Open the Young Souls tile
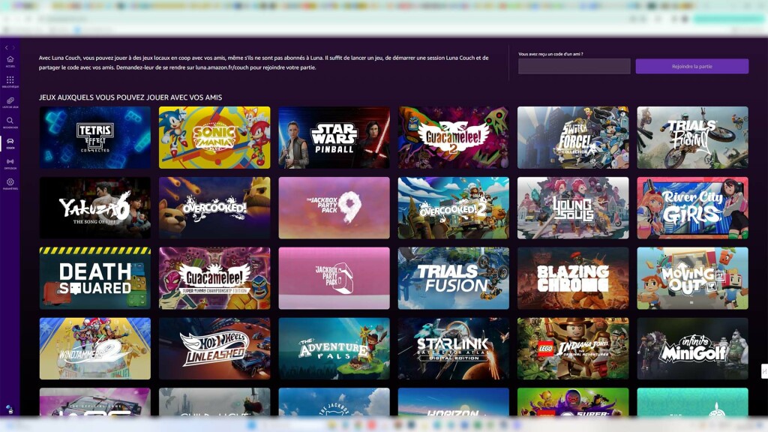The height and width of the screenshot is (432, 768). (573, 208)
